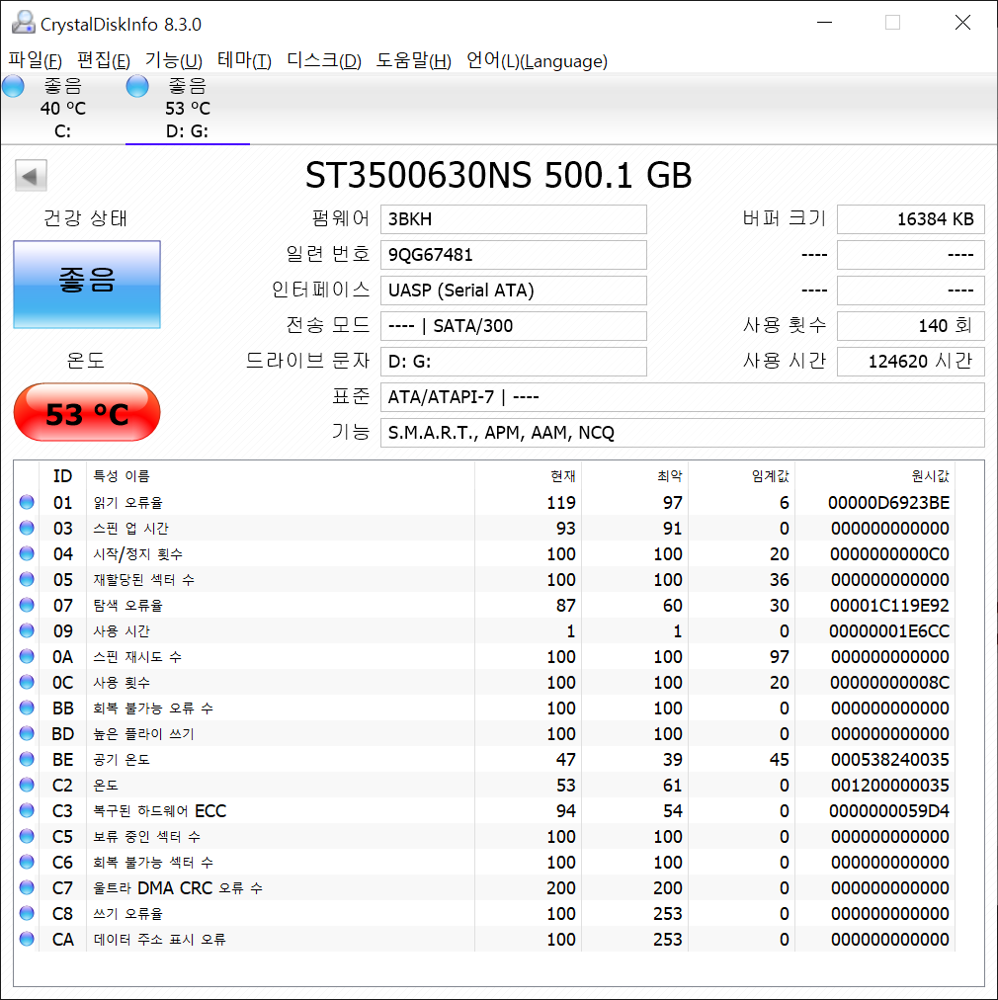Viewport: 998px width, 1000px height.
Task: Select the D: G: drive status orb
Action: coord(137,86)
